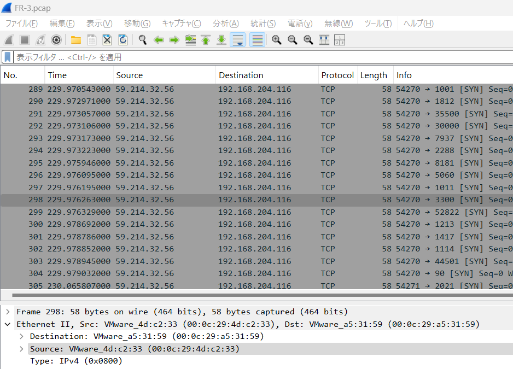Viewport: 513px width, 369px height.
Task: Select the Type: IPv4 (0x0800) line
Action: coord(76,361)
